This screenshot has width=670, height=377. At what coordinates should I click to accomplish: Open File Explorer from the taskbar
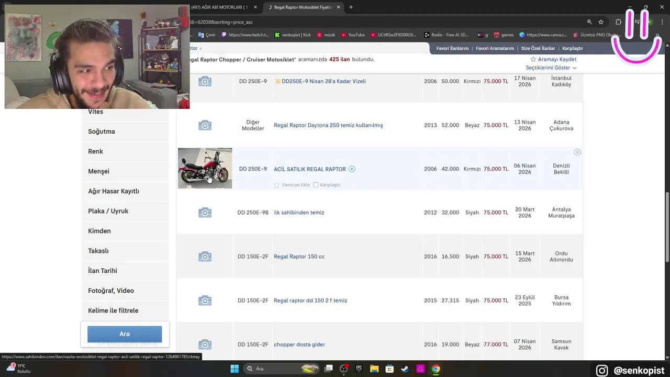click(374, 369)
